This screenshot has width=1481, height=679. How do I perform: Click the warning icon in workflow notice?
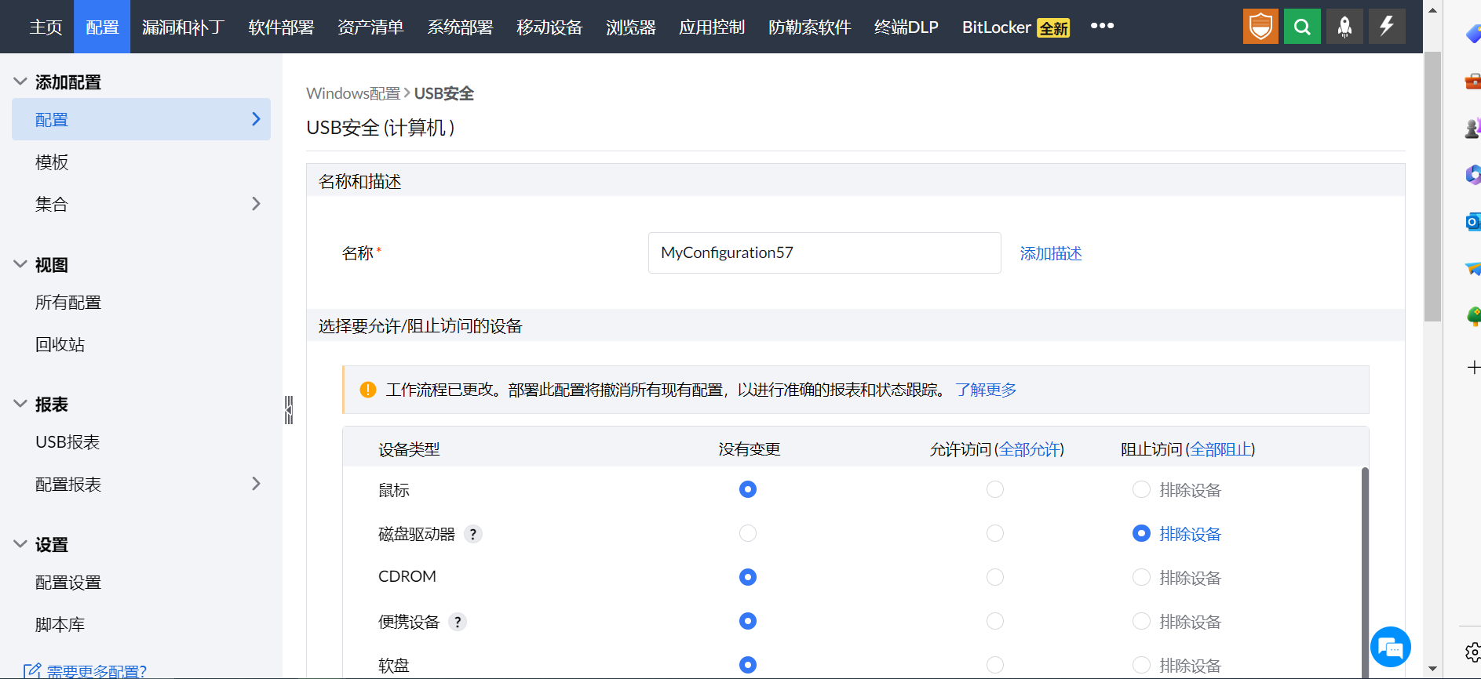coord(367,390)
